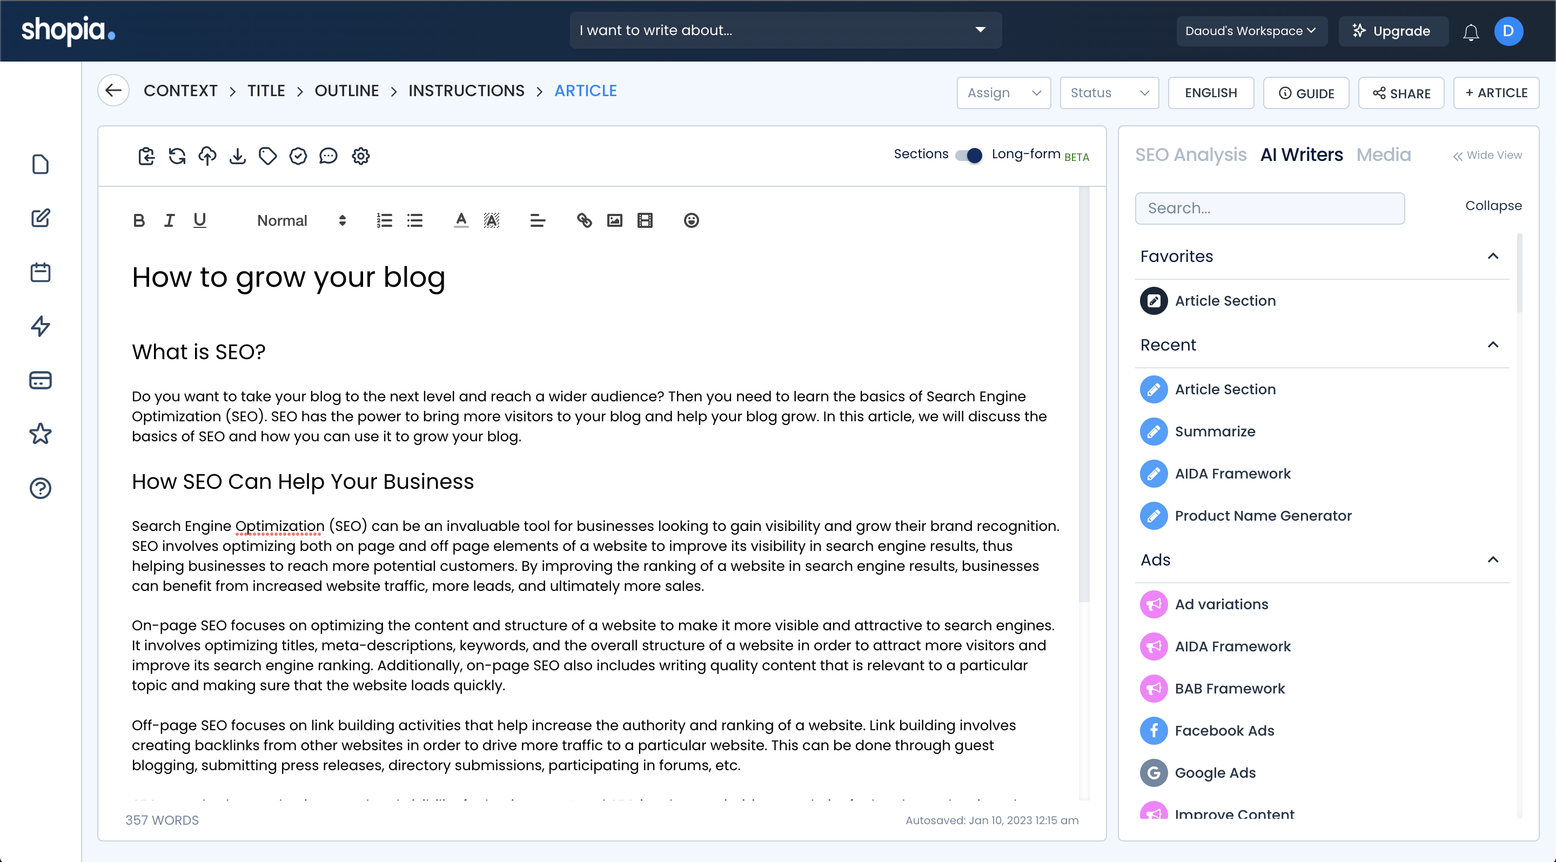The height and width of the screenshot is (862, 1556).
Task: Click the download icon in toolbar
Action: [x=238, y=156]
